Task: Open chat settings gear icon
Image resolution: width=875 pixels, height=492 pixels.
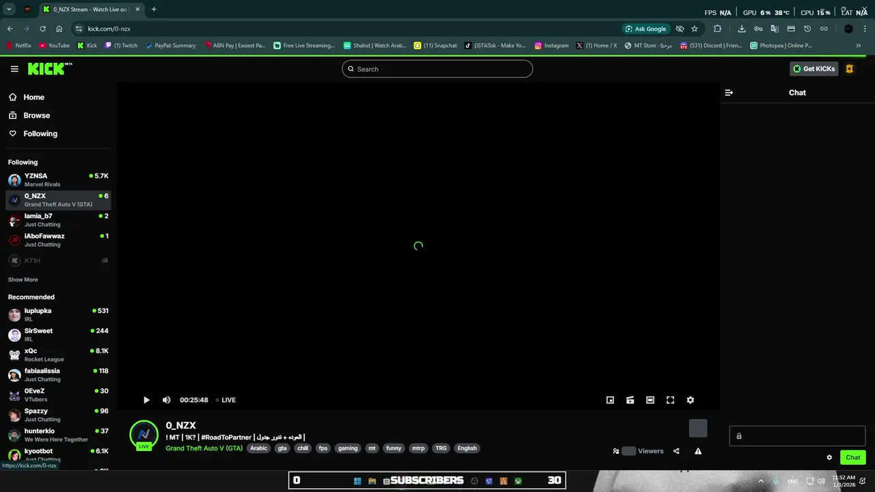Action: tap(829, 458)
